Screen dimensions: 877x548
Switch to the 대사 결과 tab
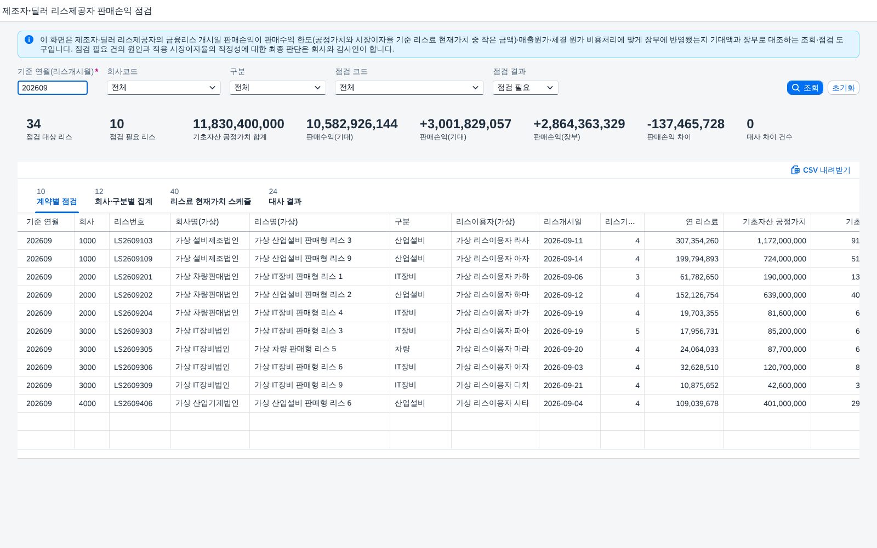pos(284,197)
